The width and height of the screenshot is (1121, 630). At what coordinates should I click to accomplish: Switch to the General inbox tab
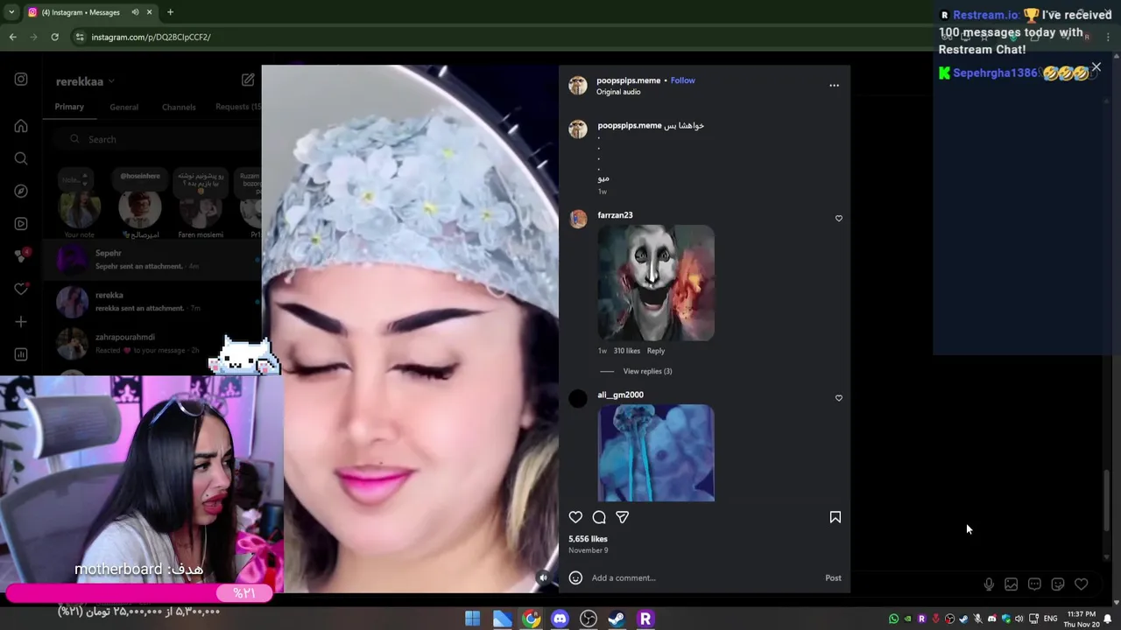coord(123,107)
